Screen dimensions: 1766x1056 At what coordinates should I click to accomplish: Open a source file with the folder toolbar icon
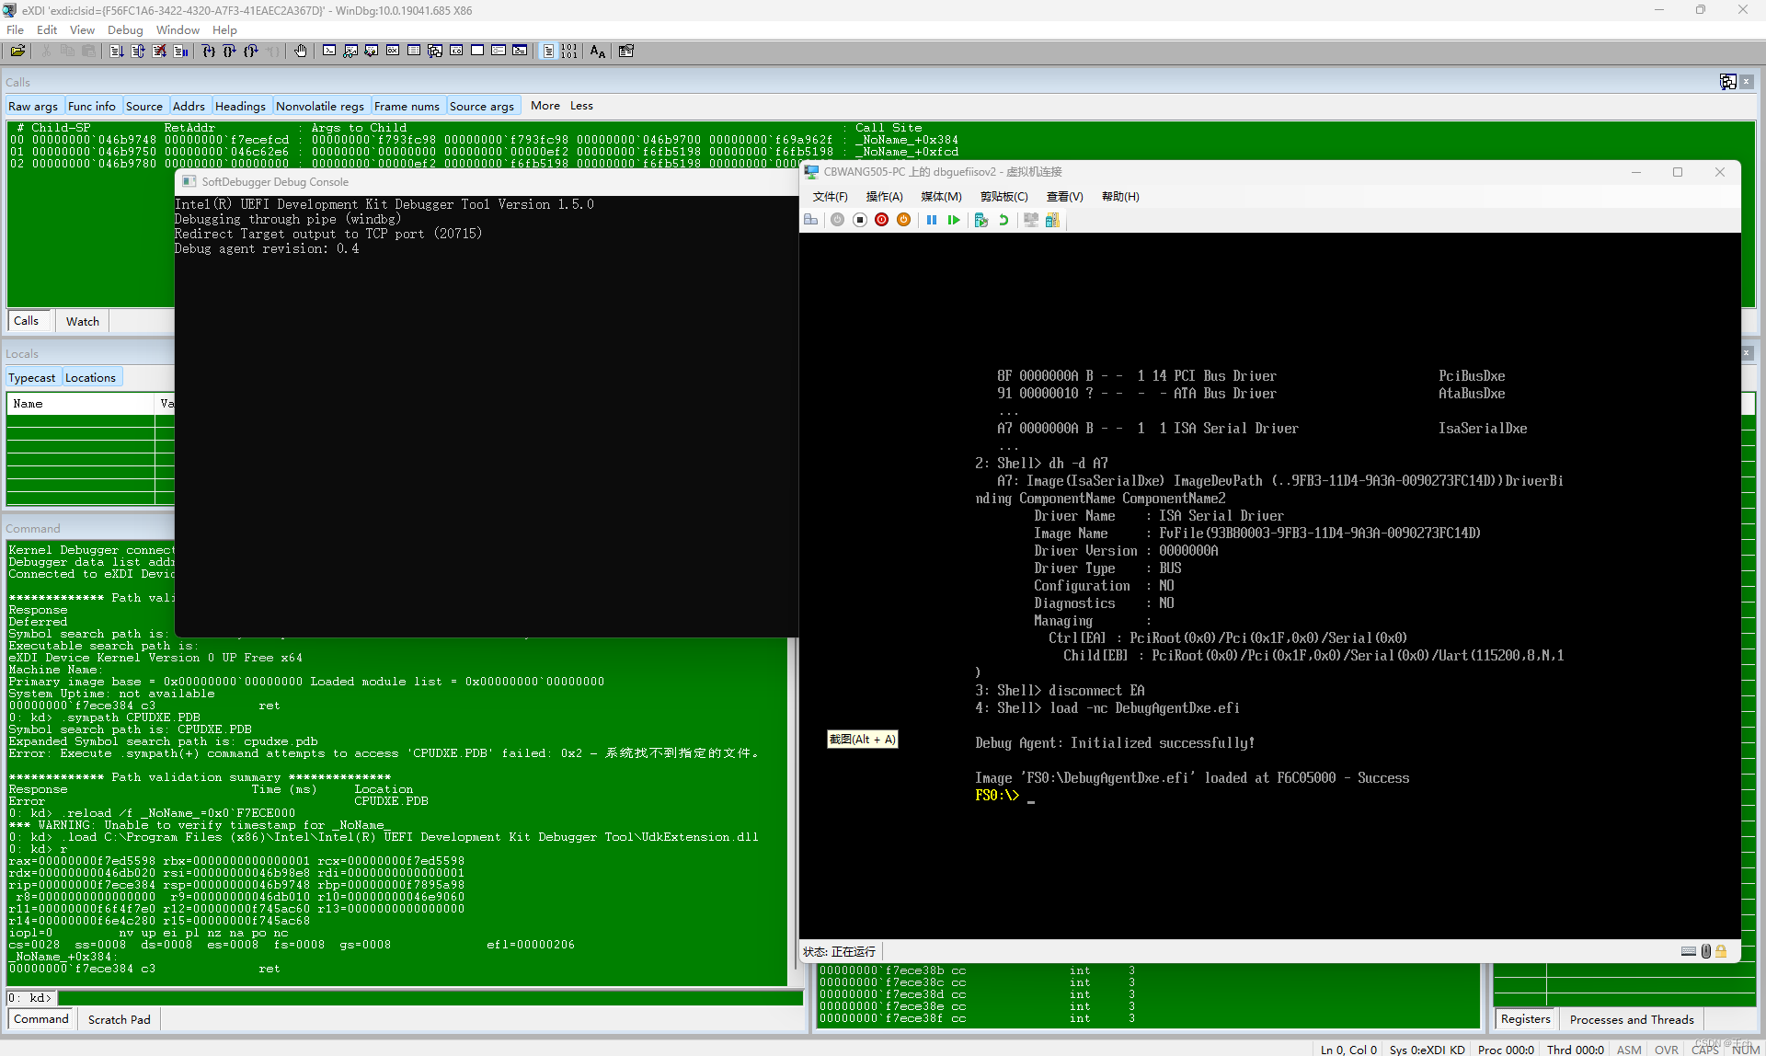(17, 51)
